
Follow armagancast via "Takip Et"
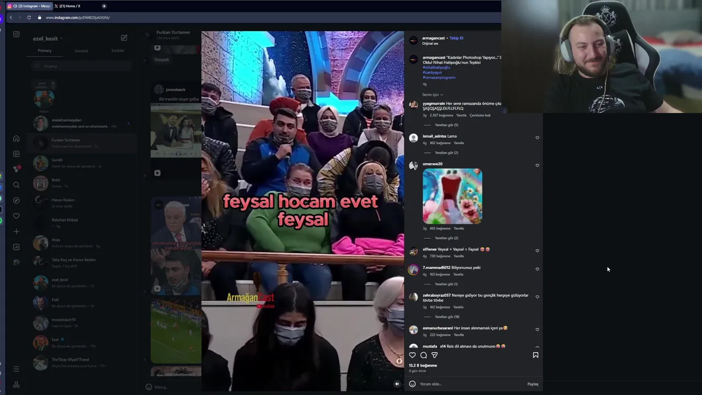pos(456,38)
